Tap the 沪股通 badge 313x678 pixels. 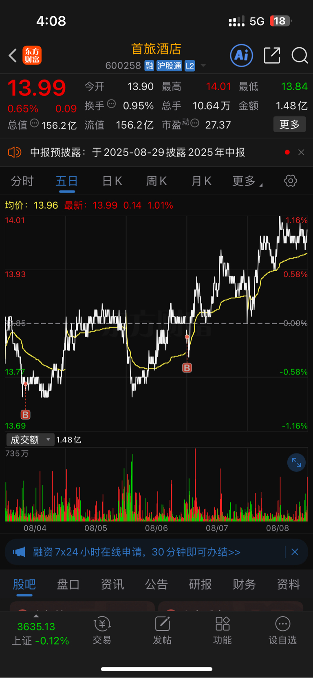point(169,66)
